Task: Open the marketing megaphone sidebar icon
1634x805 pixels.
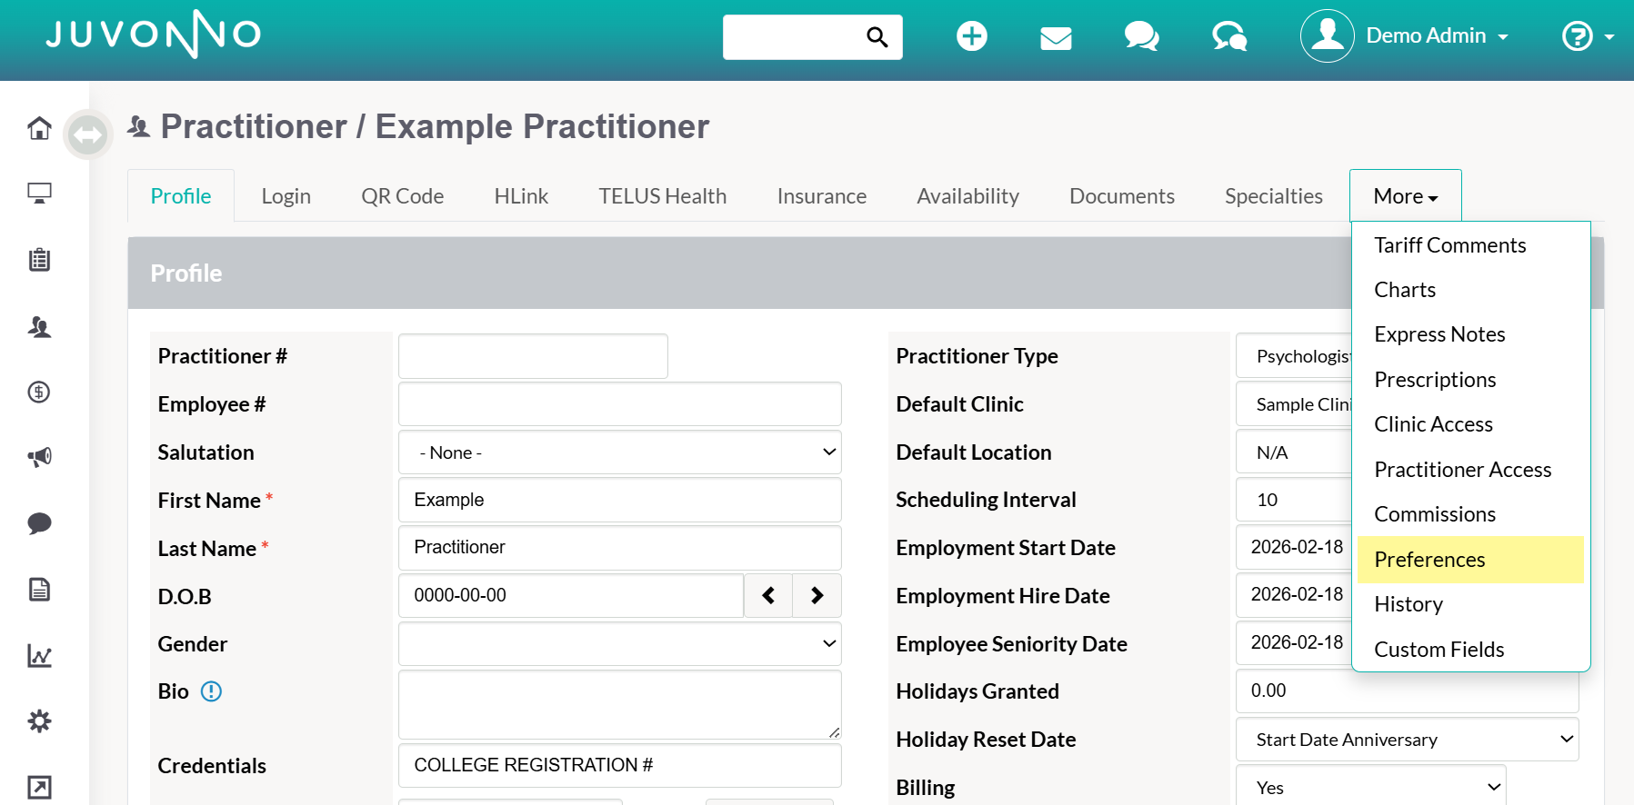Action: point(39,457)
